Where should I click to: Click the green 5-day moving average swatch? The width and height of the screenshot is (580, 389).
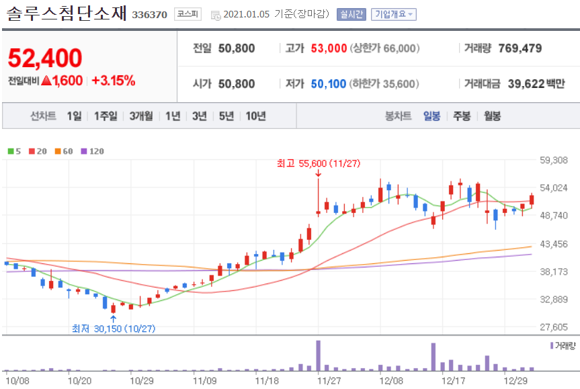[11, 151]
